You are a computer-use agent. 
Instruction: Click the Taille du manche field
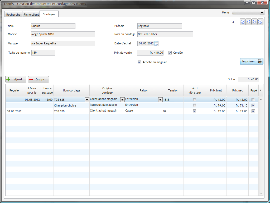43,53
